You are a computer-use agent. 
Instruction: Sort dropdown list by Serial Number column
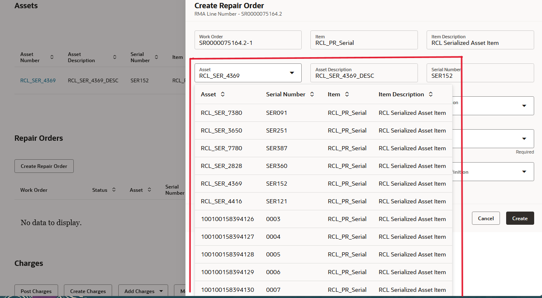[312, 94]
